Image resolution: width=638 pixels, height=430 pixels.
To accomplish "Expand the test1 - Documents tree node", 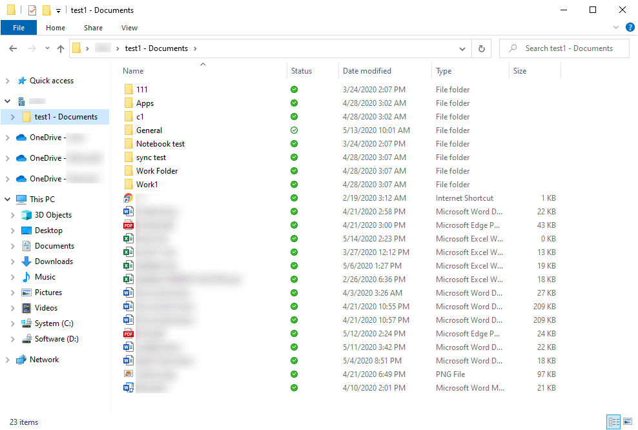I will point(13,117).
